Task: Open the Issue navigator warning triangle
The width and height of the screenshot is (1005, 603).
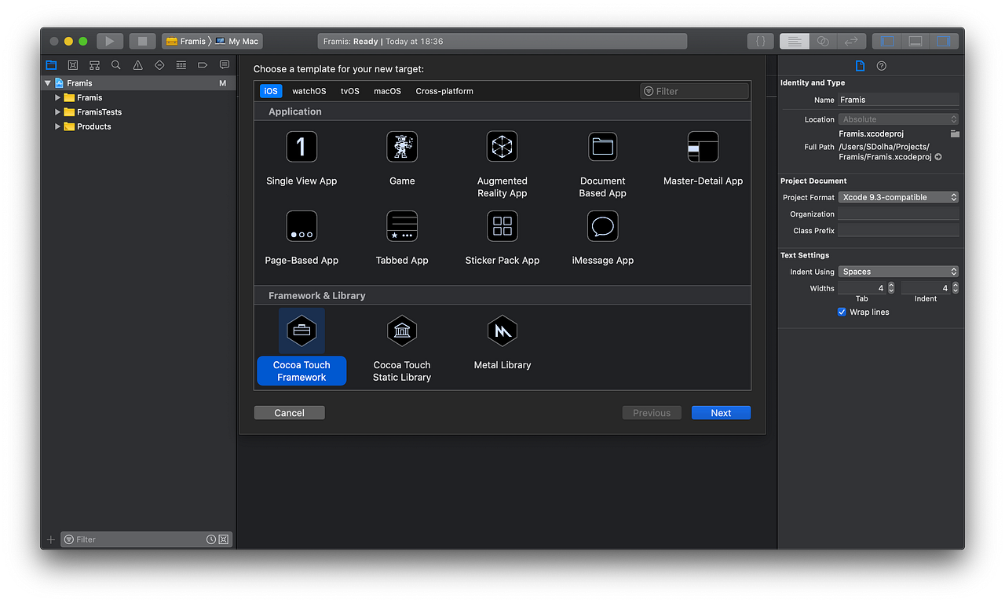Action: [137, 65]
